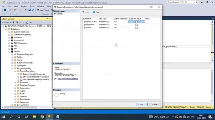Open the Project menu
This screenshot has height=120, width=215.
click(24, 6)
